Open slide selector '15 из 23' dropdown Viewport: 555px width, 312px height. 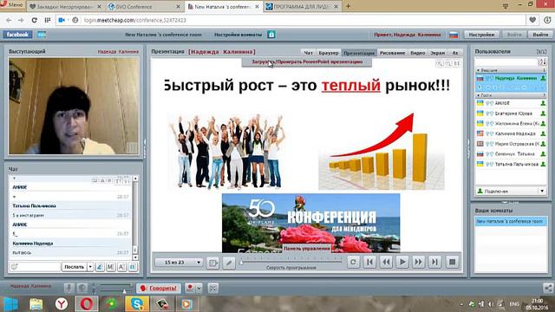[x=179, y=263]
